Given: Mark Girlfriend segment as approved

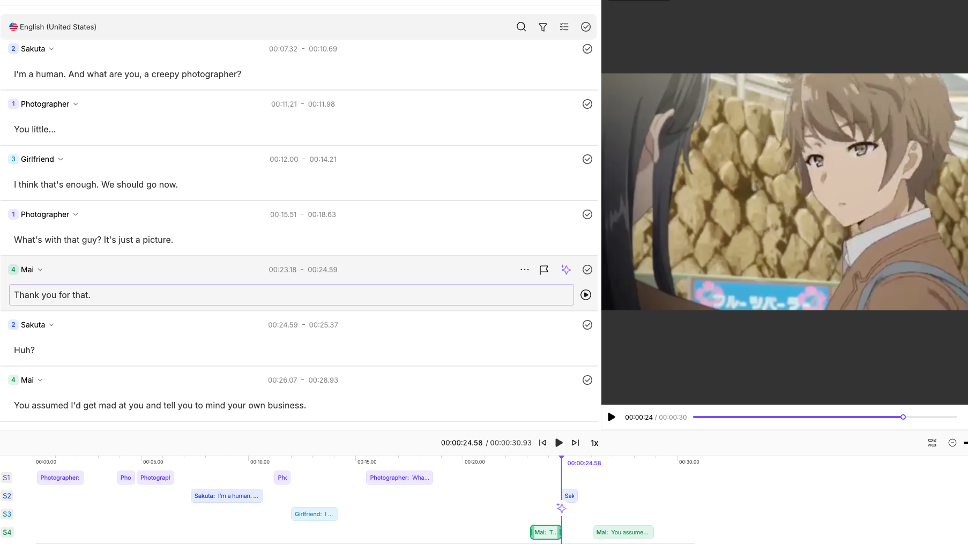Looking at the screenshot, I should 587,159.
